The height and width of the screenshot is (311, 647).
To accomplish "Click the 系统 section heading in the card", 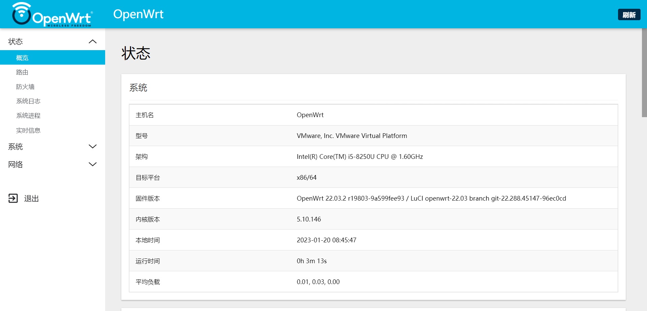I will point(138,88).
